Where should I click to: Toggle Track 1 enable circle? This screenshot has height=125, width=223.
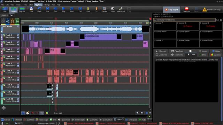18,35
